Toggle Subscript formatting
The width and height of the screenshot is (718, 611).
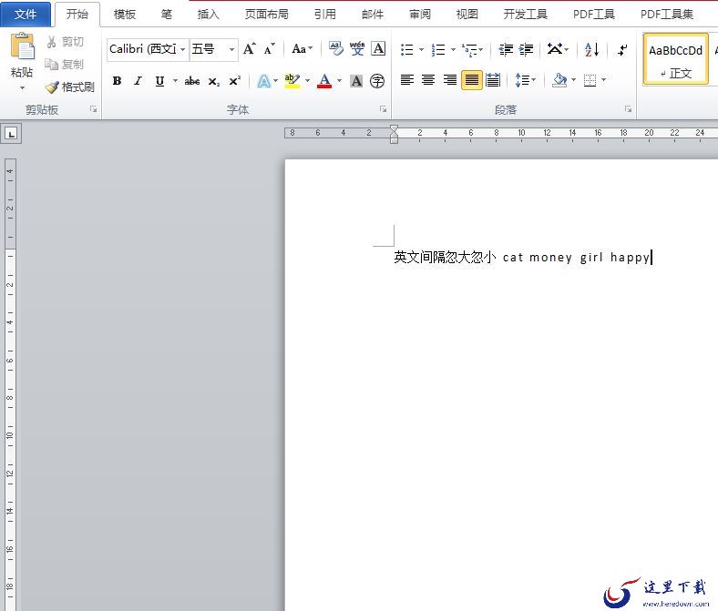(213, 81)
